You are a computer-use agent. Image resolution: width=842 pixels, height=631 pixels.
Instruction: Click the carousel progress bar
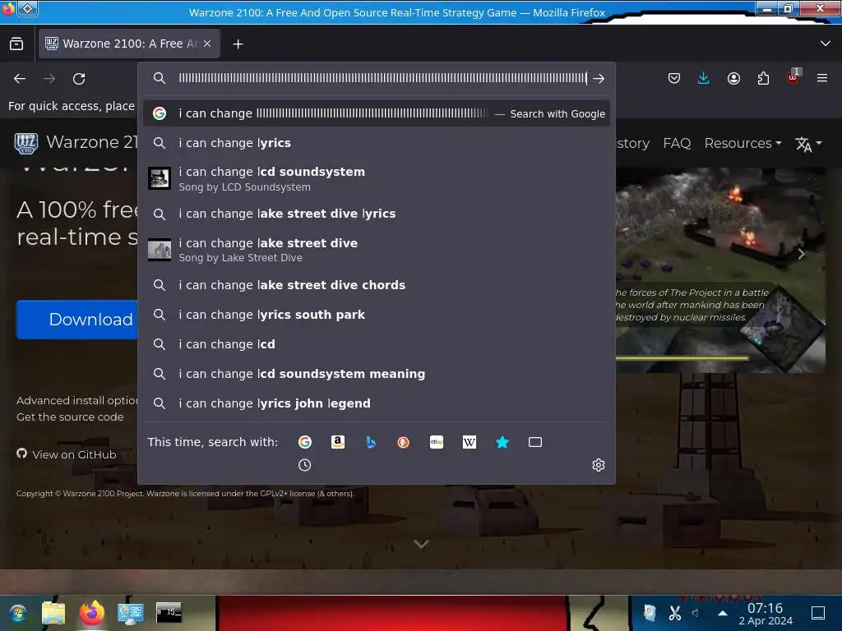tap(682, 357)
